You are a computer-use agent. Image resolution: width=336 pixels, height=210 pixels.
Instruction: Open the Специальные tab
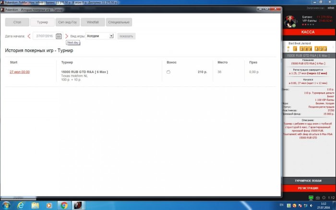tap(119, 22)
